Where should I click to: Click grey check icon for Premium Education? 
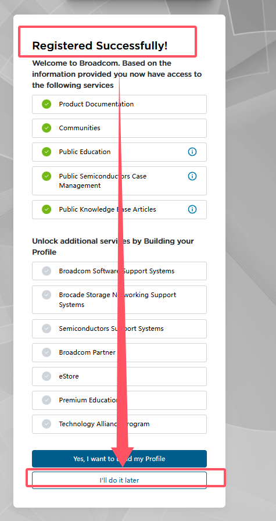coord(46,400)
